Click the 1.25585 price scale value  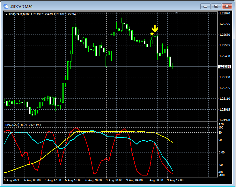point(225,45)
